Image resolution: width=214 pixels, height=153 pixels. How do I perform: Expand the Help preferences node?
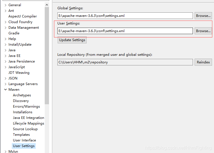[x=5, y=39]
